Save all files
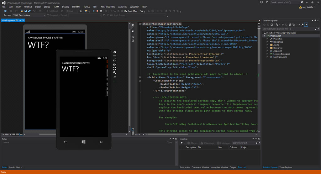The width and height of the screenshot is (321, 174). 29,11
